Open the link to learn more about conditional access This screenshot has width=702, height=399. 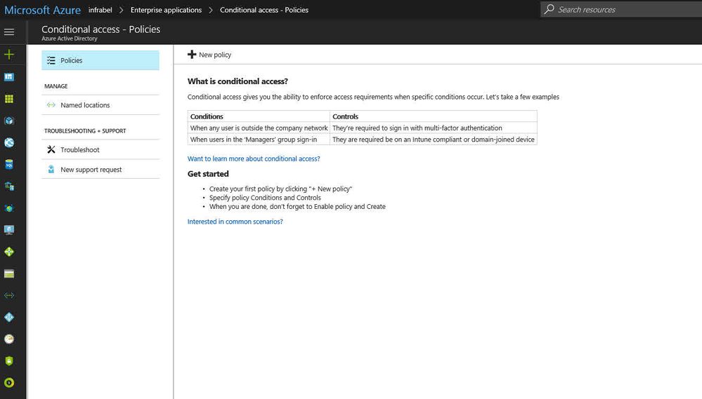[254, 158]
